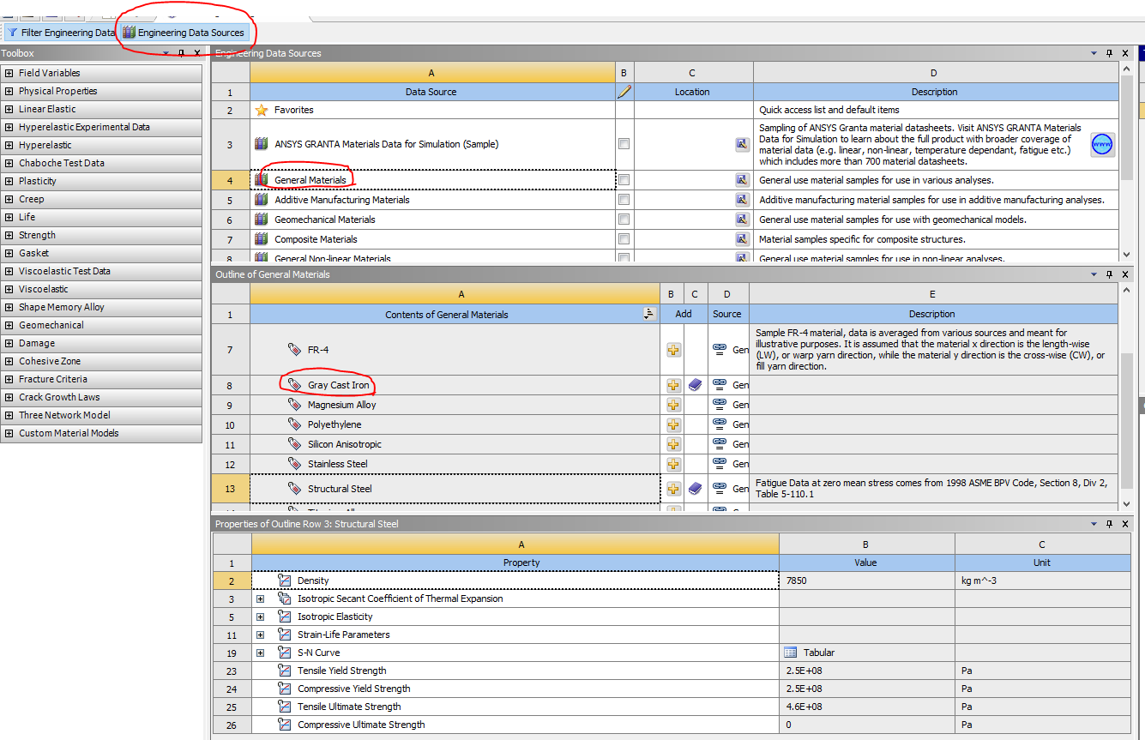Click sort/filter icon in Contents header
This screenshot has width=1145, height=740.
[649, 314]
